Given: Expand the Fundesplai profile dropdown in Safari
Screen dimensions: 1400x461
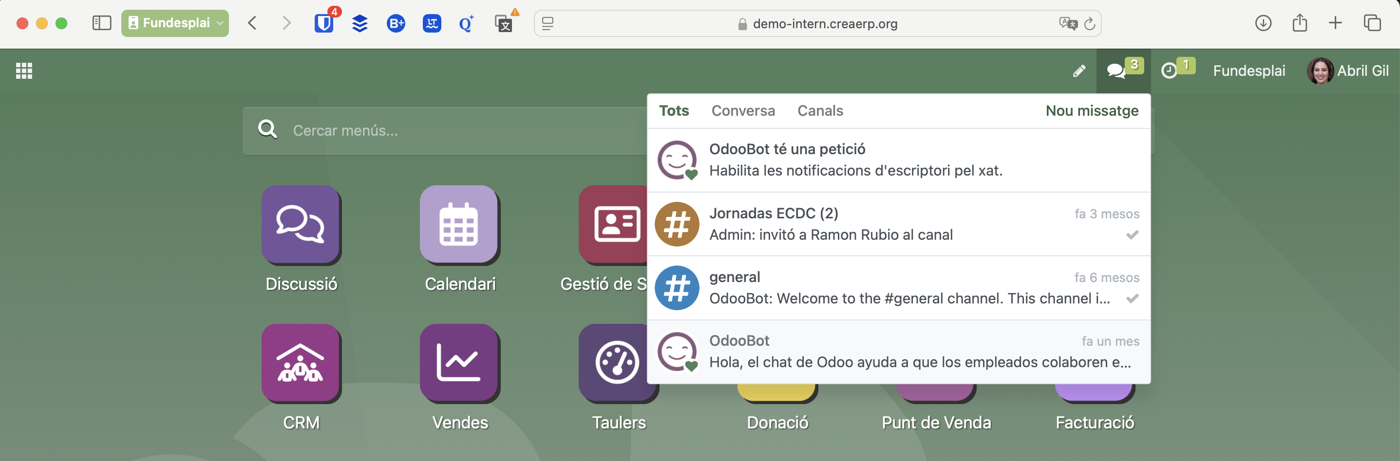Looking at the screenshot, I should click(174, 23).
